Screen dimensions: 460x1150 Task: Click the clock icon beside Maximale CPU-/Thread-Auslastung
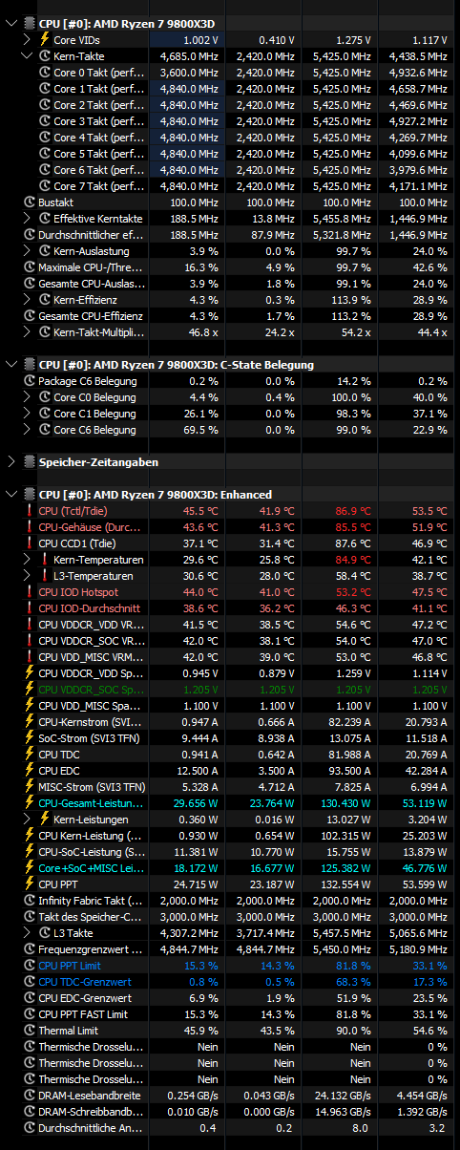[30, 267]
